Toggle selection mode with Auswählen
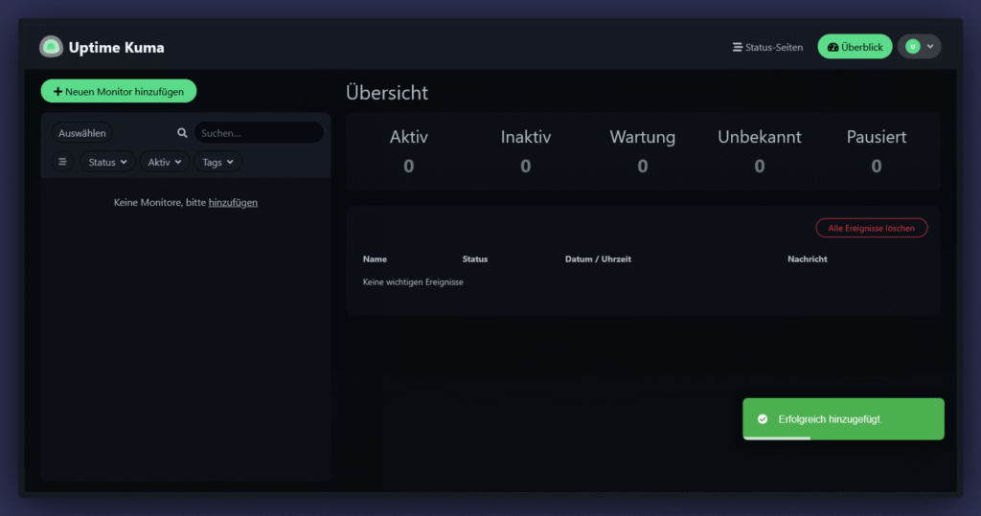Image resolution: width=981 pixels, height=516 pixels. pos(82,133)
